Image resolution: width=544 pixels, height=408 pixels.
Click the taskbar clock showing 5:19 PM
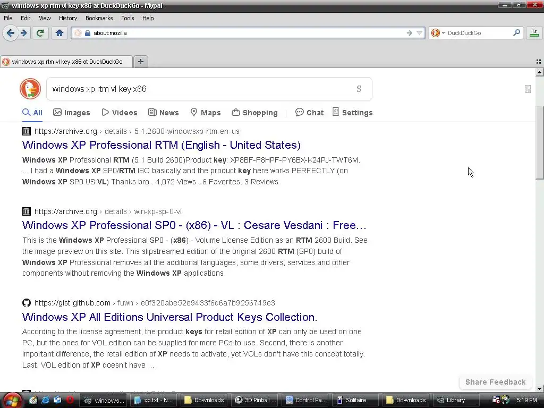click(x=526, y=400)
